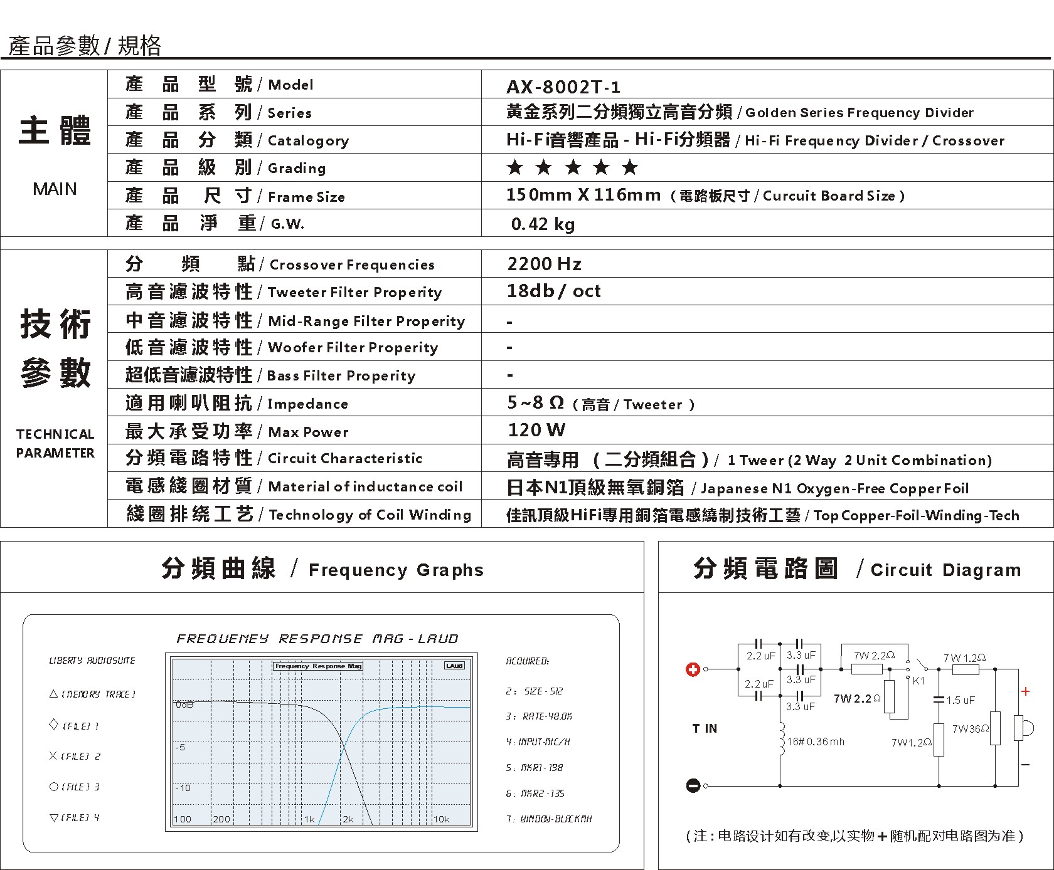Image resolution: width=1054 pixels, height=870 pixels.
Task: Click '1 Tweer (2 Way 2 Unit Combination)' text
Action: coord(860,460)
